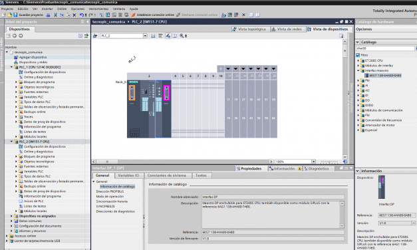Click the Cut scissors icon
Screen dimensions: 417x250
56,15
